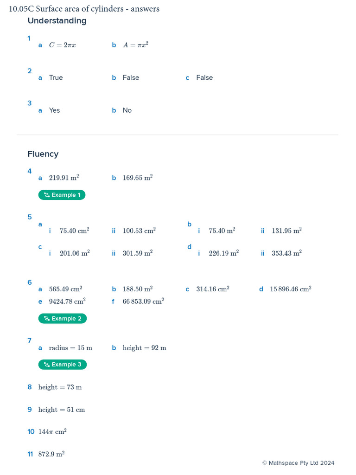Click answer 7b height = 92 m
This screenshot has height=475, width=356.
tap(145, 348)
